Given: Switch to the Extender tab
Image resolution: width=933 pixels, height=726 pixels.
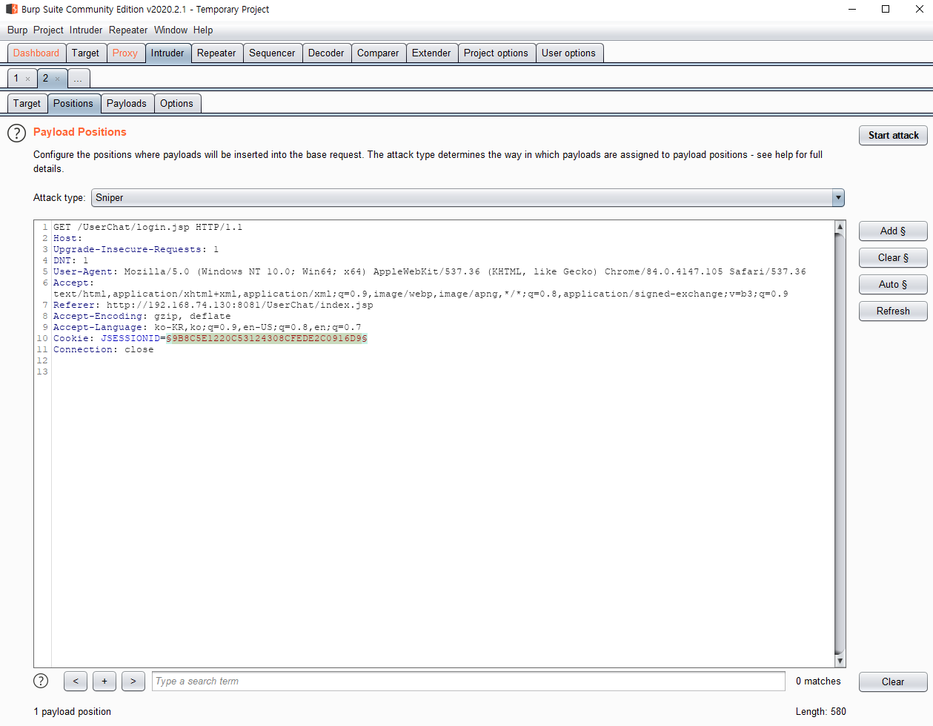Looking at the screenshot, I should pyautogui.click(x=431, y=53).
